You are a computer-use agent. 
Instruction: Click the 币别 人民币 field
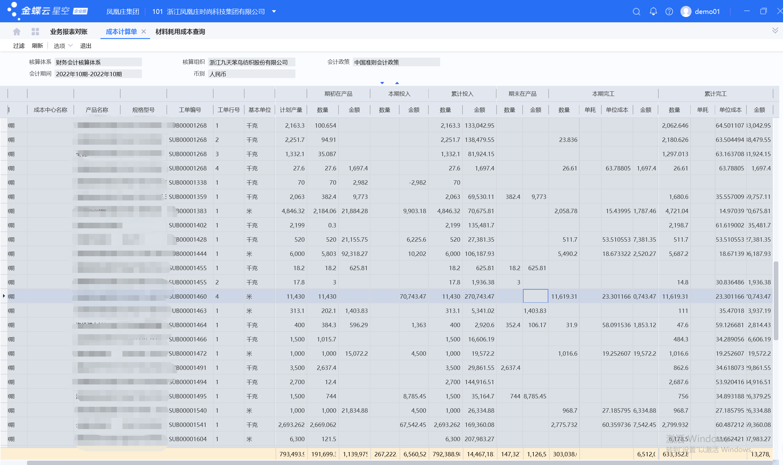pyautogui.click(x=251, y=74)
